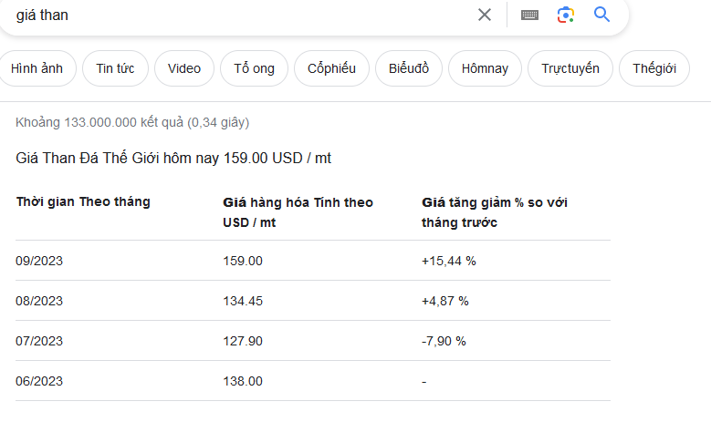Clear the search box with X icon
Viewport: 711px width, 422px height.
[x=485, y=15]
